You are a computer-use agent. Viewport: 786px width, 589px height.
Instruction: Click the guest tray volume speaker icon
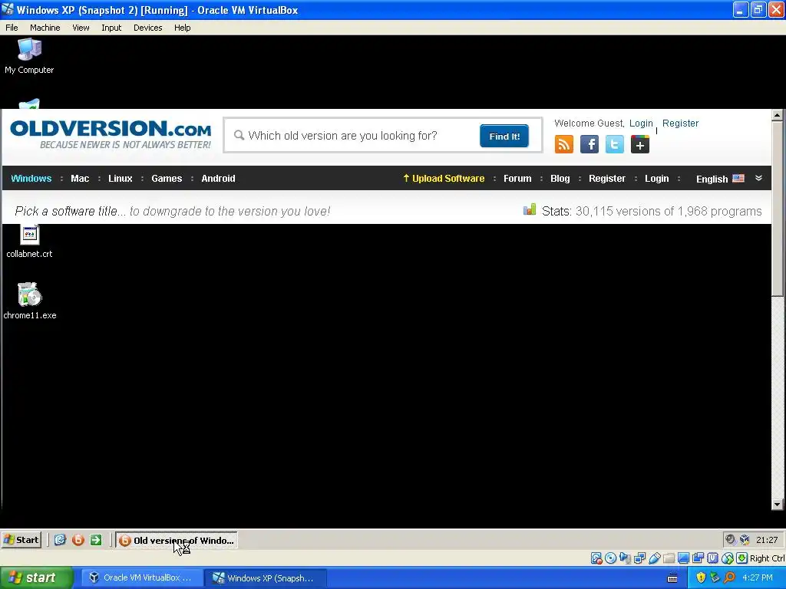[731, 539]
